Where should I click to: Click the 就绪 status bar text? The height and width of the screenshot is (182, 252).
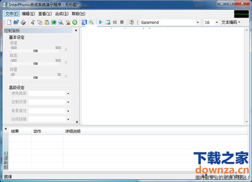point(8,177)
